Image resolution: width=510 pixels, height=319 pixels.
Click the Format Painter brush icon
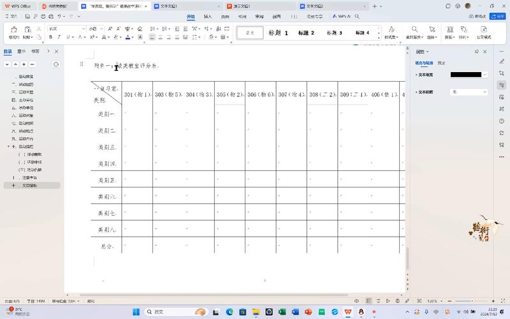[13, 29]
